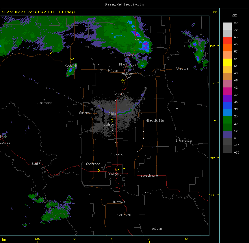
Task: Click the Drumheller label
Action: point(184,141)
